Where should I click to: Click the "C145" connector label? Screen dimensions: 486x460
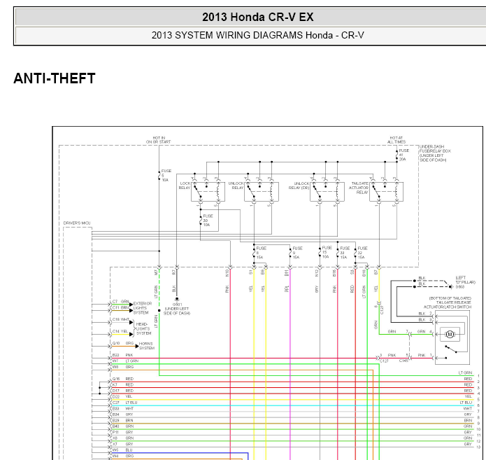pos(403,361)
